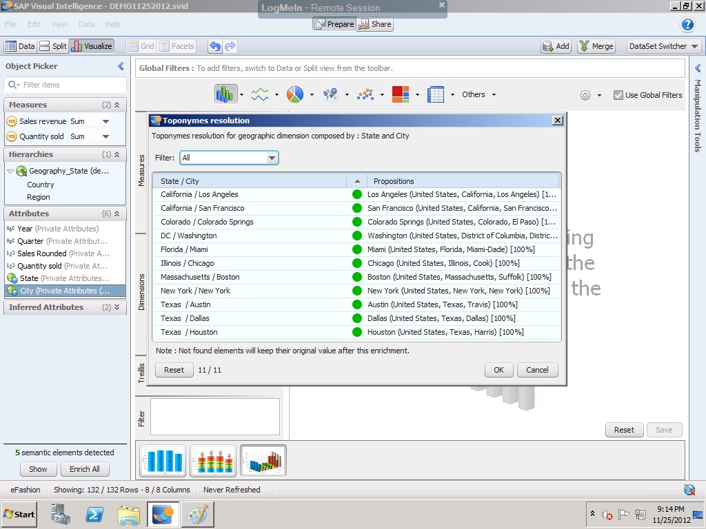Toggle the Grid view button
The width and height of the screenshot is (706, 529).
click(x=141, y=46)
